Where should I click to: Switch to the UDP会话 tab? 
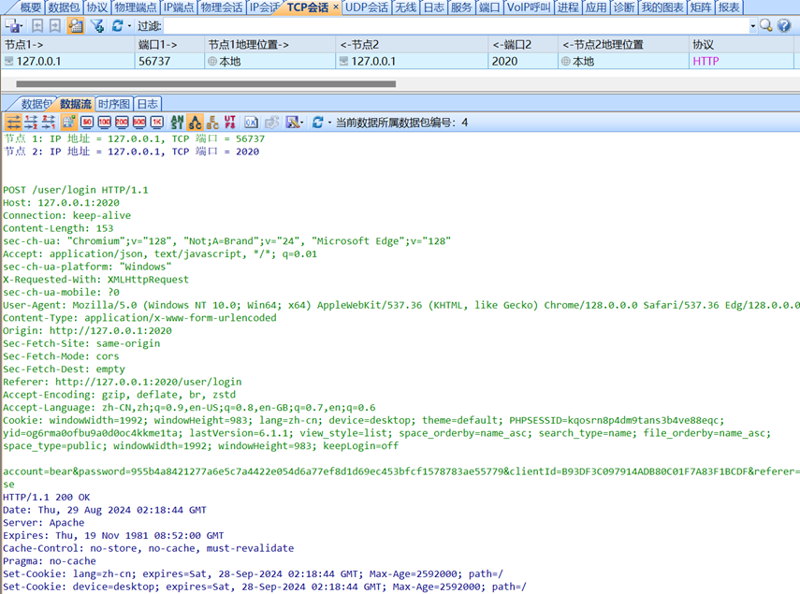(x=364, y=7)
